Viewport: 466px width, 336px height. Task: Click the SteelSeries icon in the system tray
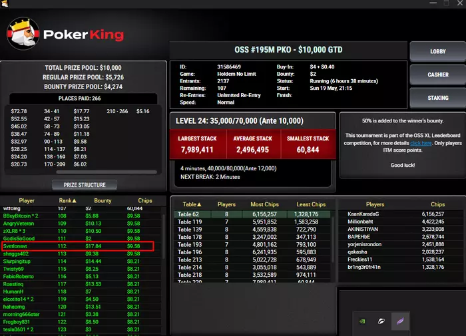coord(381,321)
